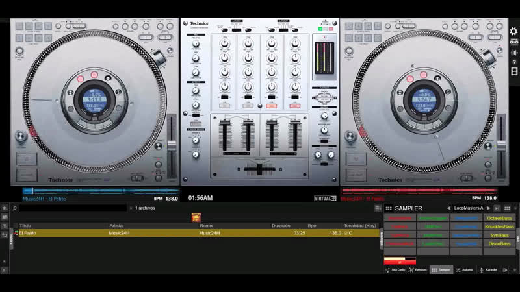520x292 pixels.
Task: Go to the previous sampler bank arrow
Action: coord(448,208)
